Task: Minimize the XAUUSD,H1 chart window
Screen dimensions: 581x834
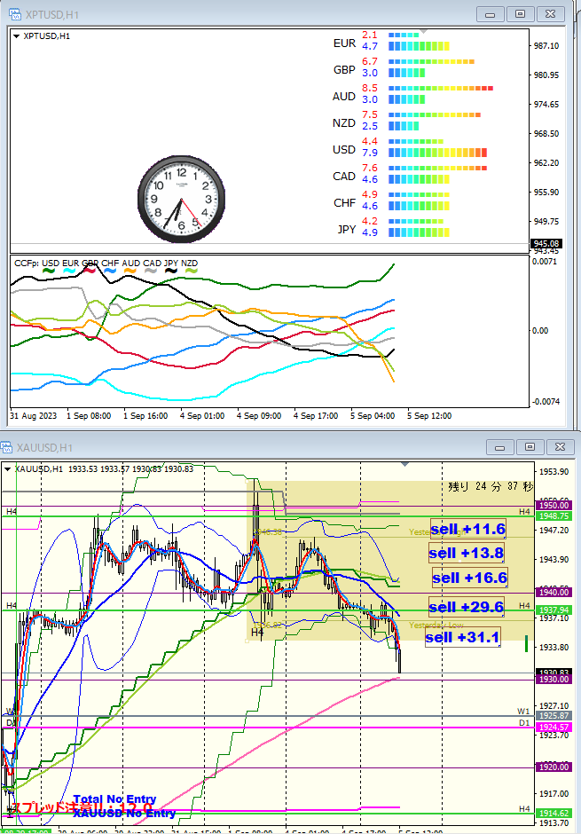Action: (499, 447)
